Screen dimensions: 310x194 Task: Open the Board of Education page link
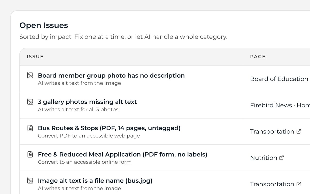[x=279, y=79]
